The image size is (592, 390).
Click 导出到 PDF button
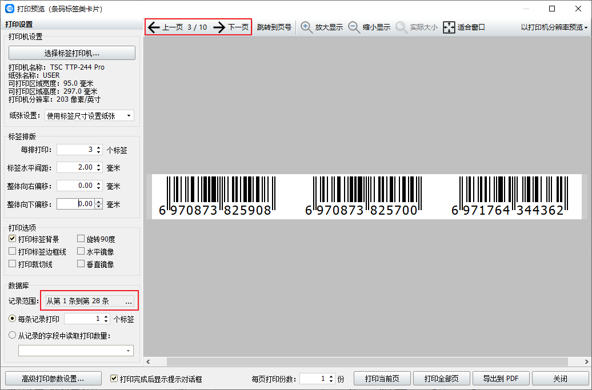[x=501, y=379]
